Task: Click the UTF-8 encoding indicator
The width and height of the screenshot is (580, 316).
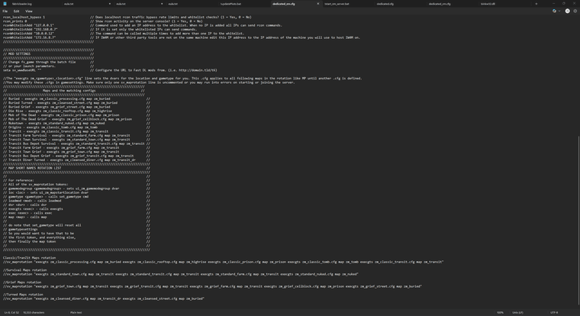Action: click(x=553, y=312)
